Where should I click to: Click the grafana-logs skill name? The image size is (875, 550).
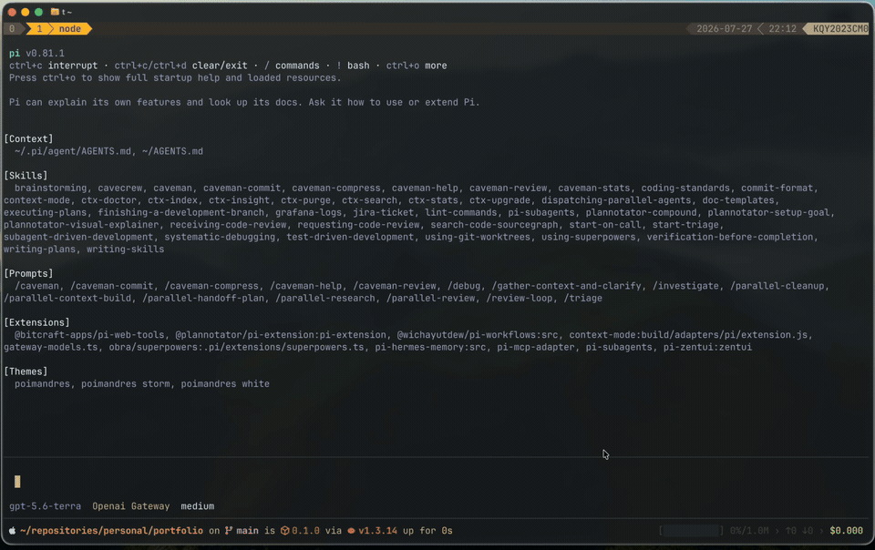pyautogui.click(x=308, y=212)
